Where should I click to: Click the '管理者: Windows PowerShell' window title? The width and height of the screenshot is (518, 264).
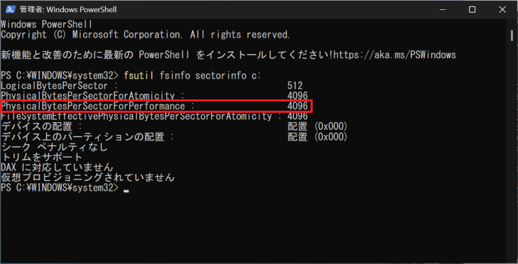click(x=68, y=9)
